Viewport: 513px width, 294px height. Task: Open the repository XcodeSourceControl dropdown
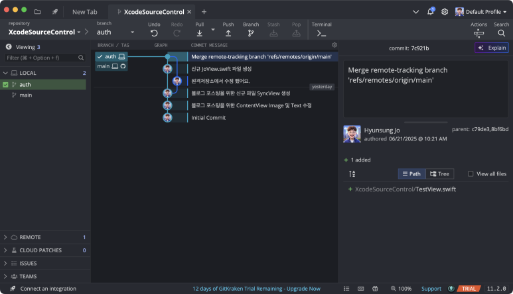tap(44, 32)
